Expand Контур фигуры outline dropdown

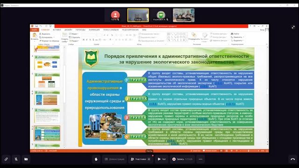coord(219,37)
